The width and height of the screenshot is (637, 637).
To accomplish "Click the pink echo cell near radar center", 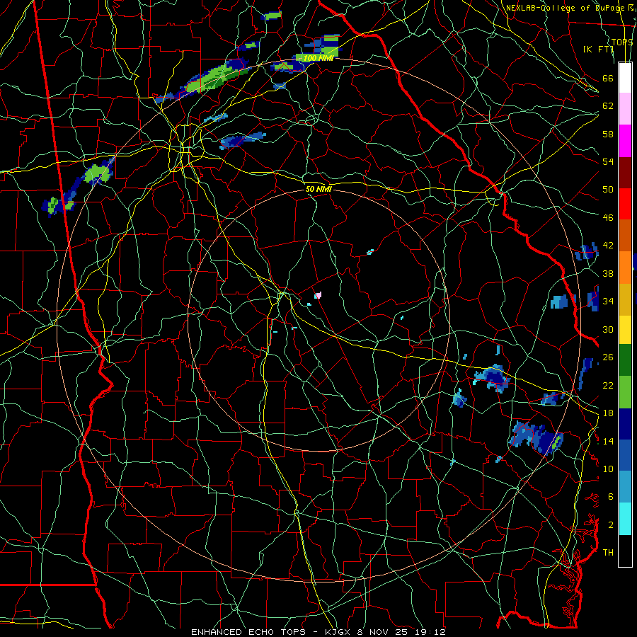I will pos(318,295).
